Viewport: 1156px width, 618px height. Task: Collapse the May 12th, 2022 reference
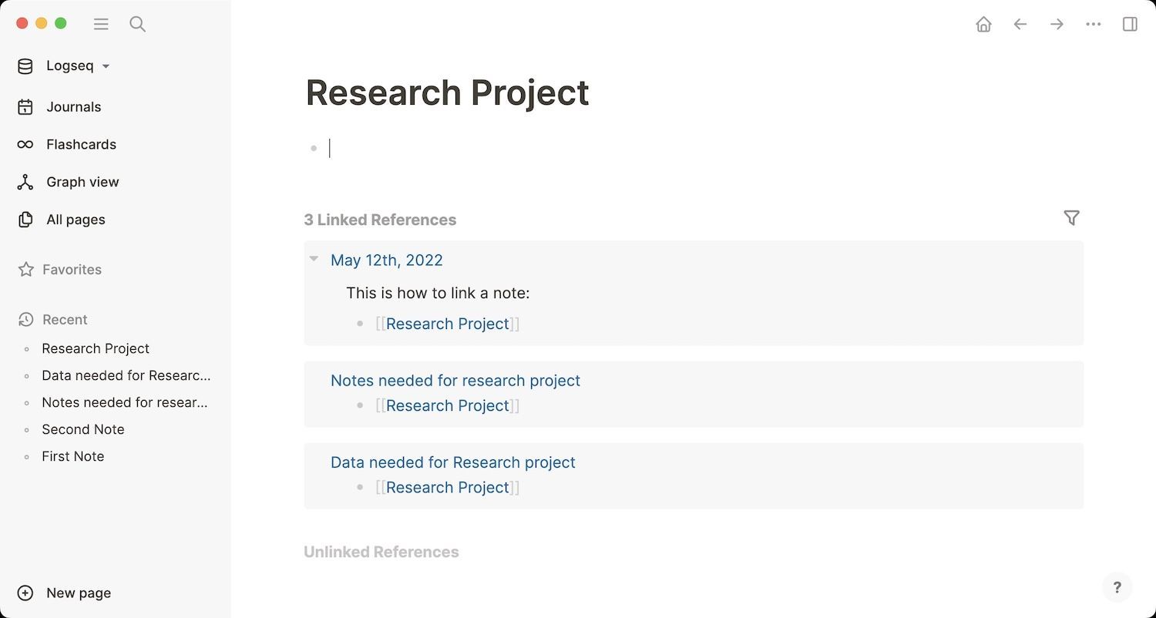tap(314, 259)
